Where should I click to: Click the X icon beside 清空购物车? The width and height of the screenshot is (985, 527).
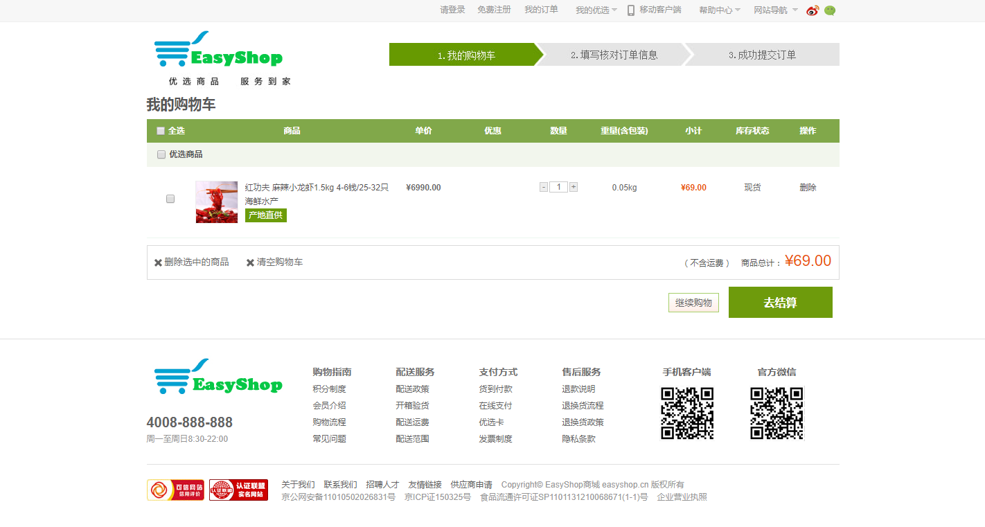[x=250, y=262]
